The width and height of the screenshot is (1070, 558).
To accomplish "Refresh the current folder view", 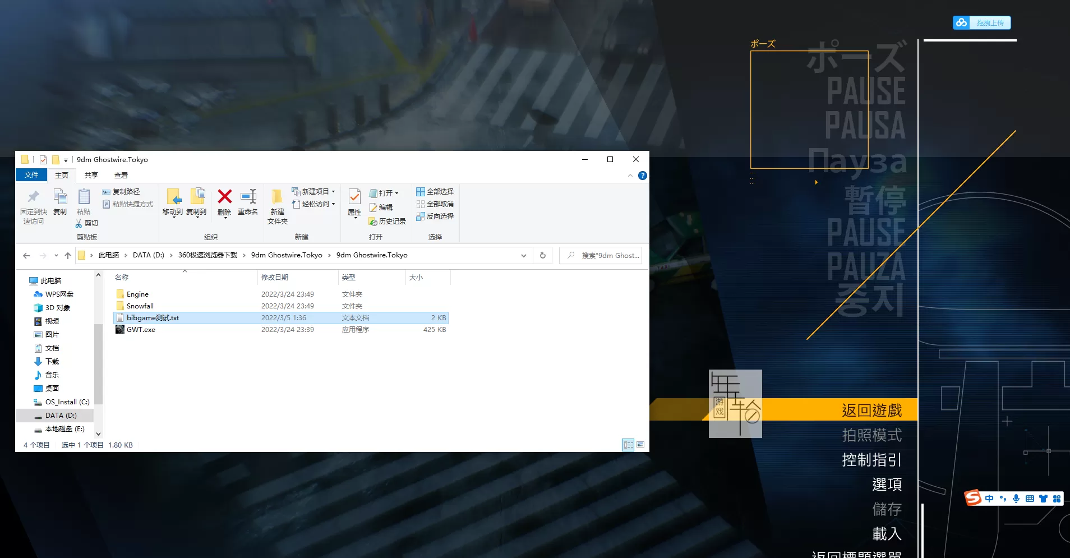I will pos(542,256).
